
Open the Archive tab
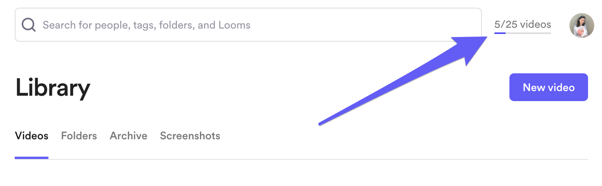129,136
